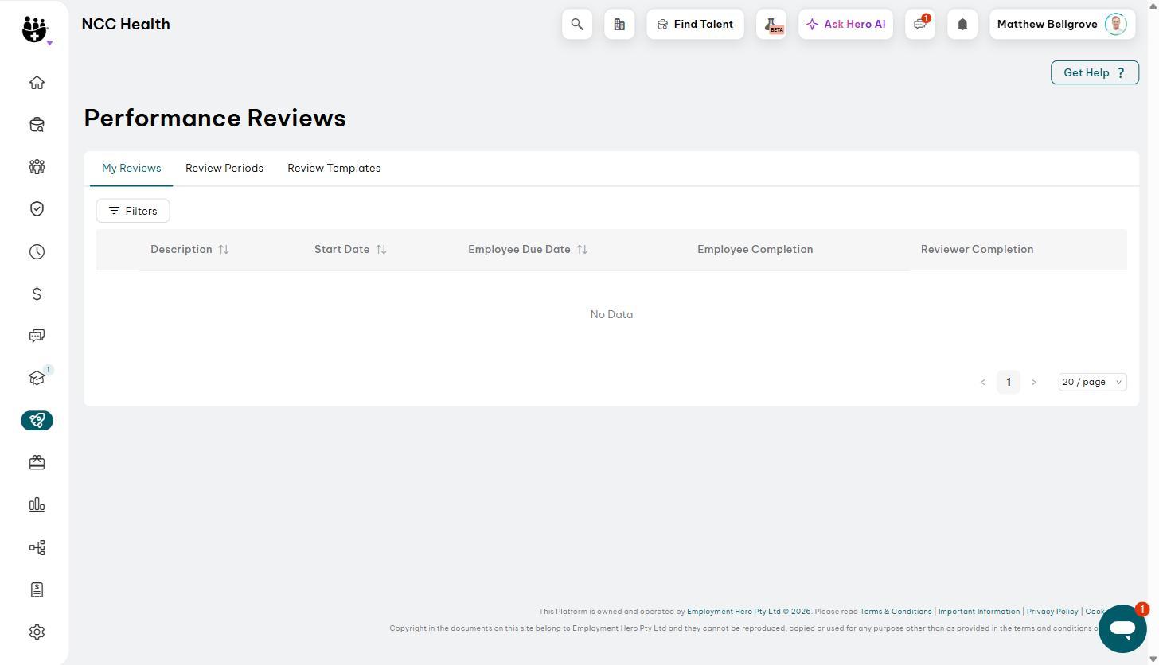
Task: Open the recruitment briefcase icon in sidebar
Action: click(37, 125)
